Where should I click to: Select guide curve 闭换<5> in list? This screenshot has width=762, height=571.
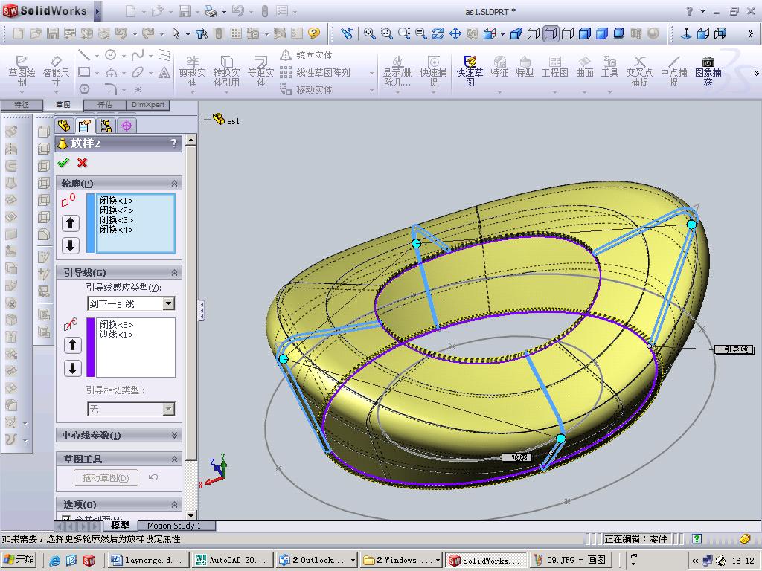[116, 325]
